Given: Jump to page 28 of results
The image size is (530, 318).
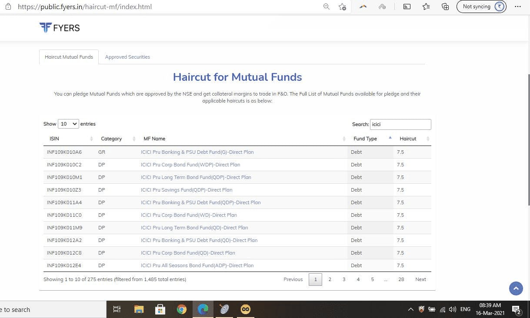Looking at the screenshot, I should point(401,279).
